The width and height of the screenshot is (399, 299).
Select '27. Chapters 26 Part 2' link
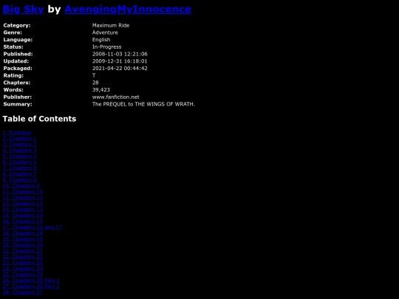pyautogui.click(x=31, y=286)
